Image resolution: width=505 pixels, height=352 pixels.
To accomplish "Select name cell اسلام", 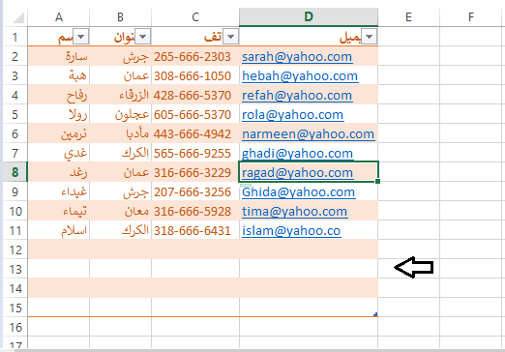I will [59, 231].
